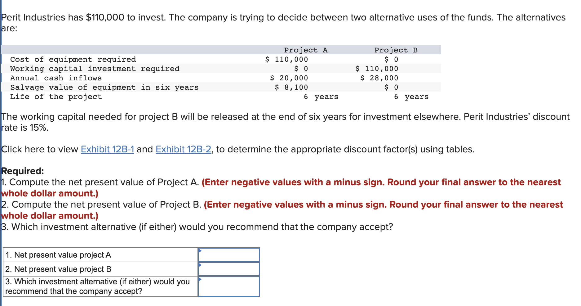The height and width of the screenshot is (306, 581).
Task: Open the Exhibit 12B-2 link
Action: tap(183, 149)
